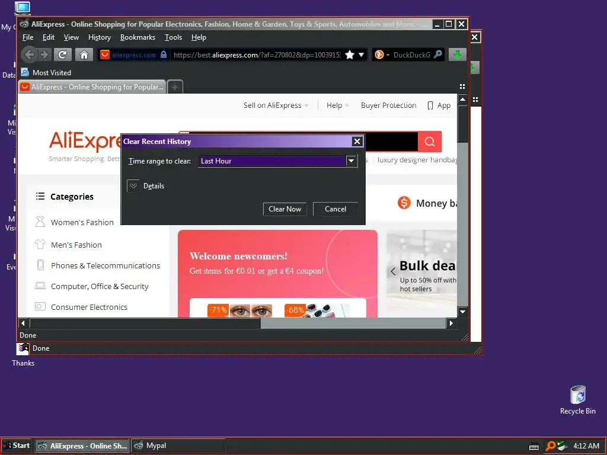The width and height of the screenshot is (607, 455).
Task: Click the Categories list icon
Action: click(x=40, y=196)
